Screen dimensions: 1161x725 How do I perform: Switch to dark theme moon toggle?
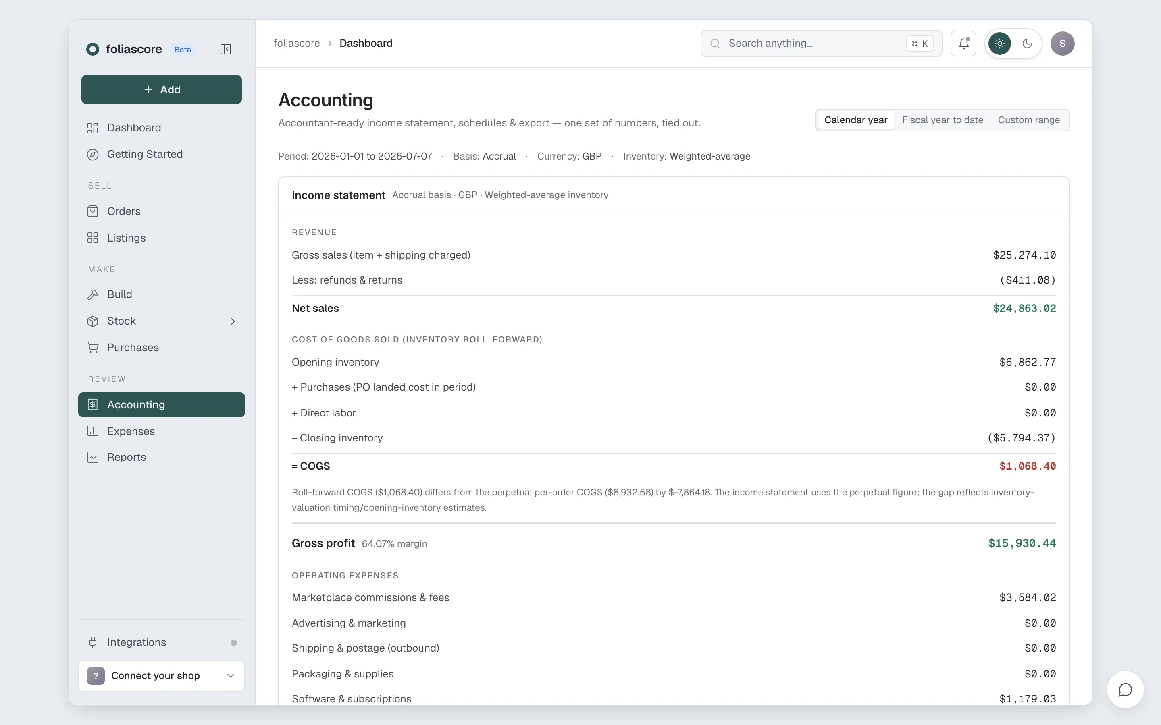pos(1027,43)
